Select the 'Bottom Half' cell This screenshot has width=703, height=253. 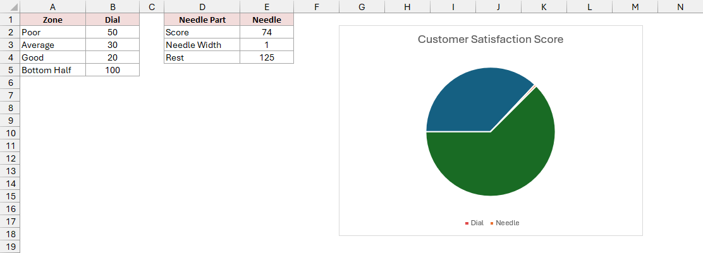53,70
